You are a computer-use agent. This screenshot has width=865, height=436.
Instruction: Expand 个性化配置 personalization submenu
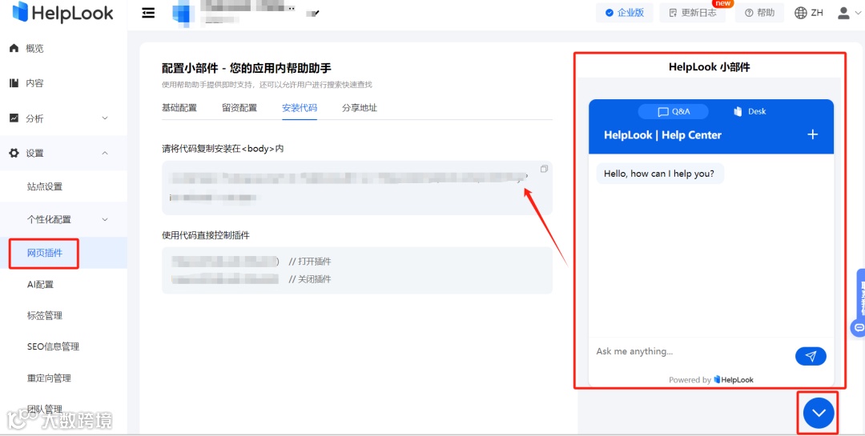(63, 219)
